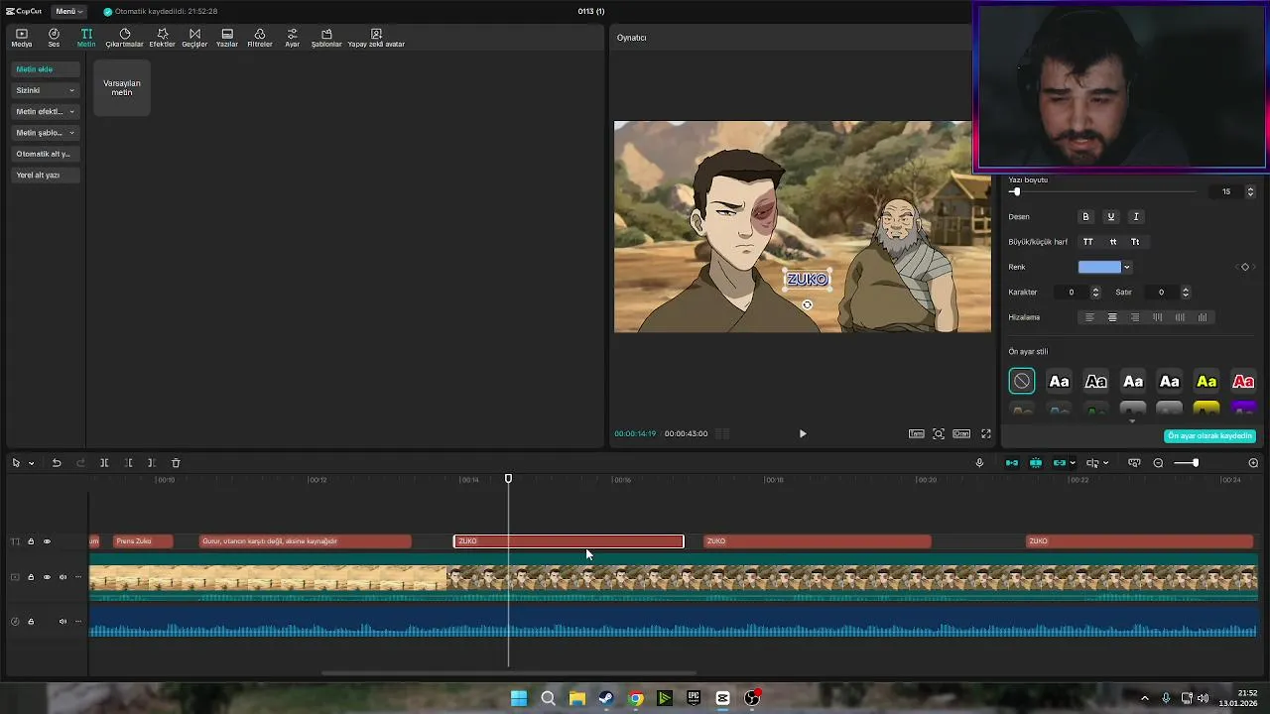Screen dimensions: 1270x714
Task: Open Chrome from the Windows taskbar
Action: click(x=636, y=698)
